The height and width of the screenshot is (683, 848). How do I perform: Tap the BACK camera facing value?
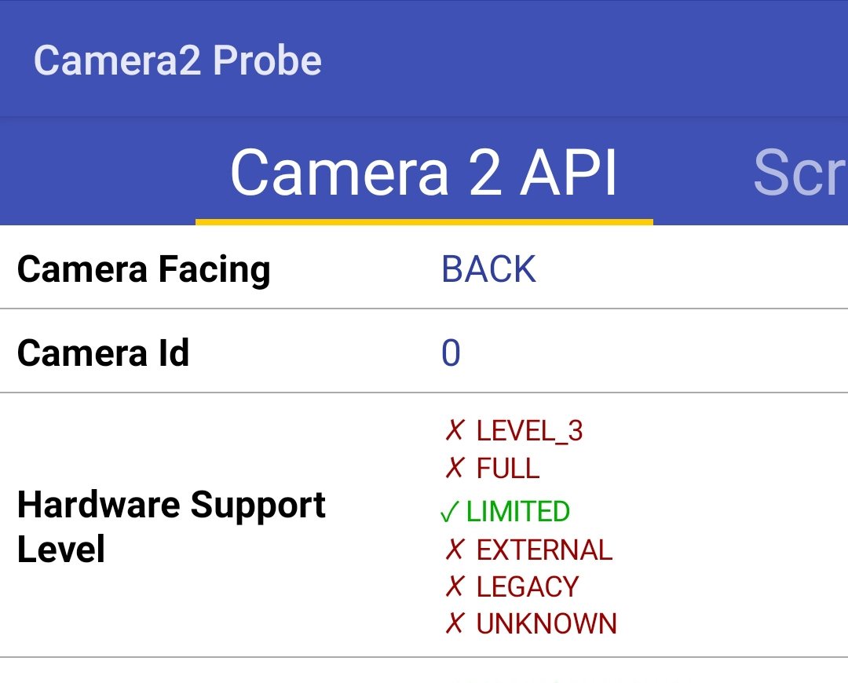[488, 269]
